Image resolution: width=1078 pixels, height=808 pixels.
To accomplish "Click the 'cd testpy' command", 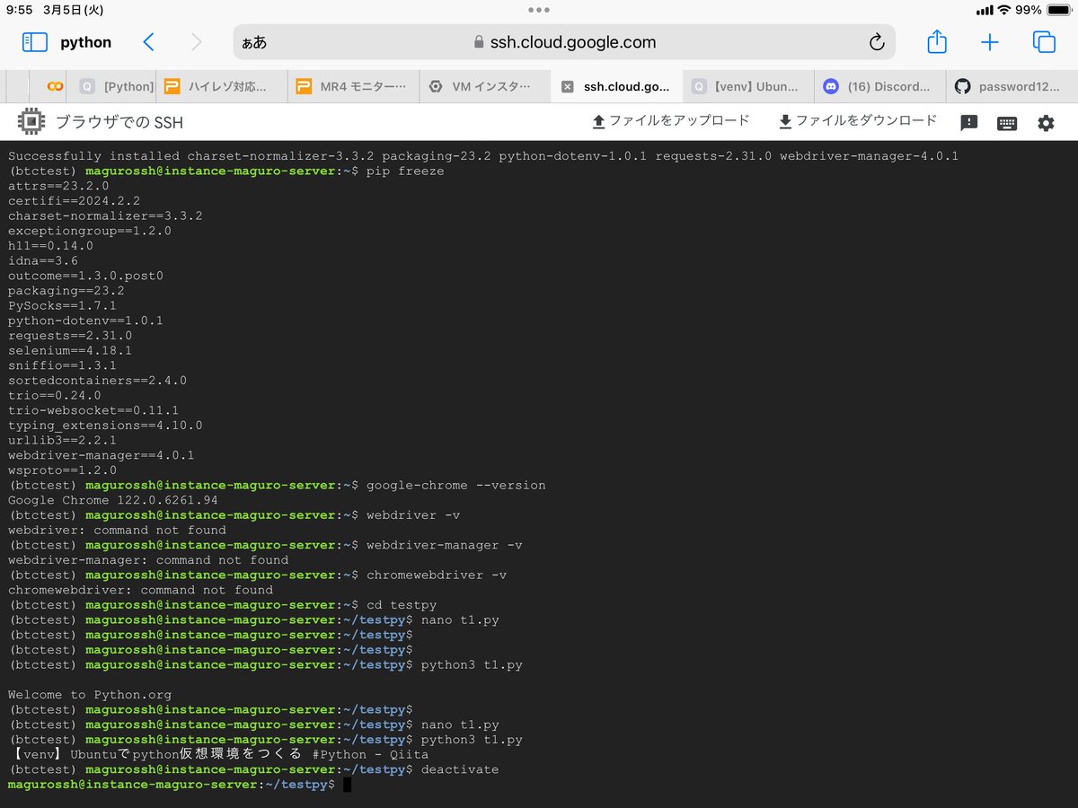I will coord(402,605).
